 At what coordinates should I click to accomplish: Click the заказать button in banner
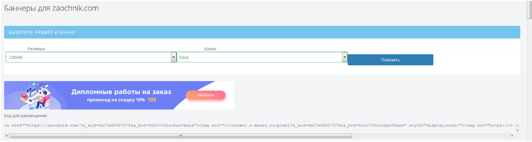(206, 95)
